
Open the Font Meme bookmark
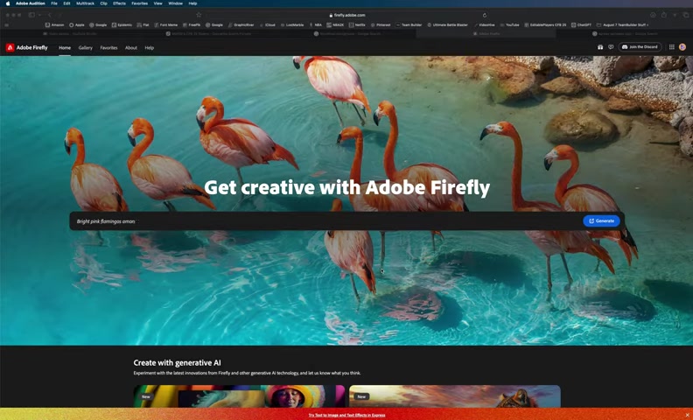[x=165, y=24]
